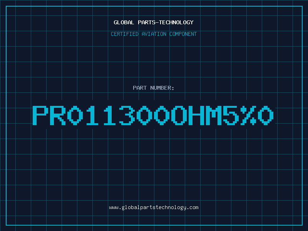The height and width of the screenshot is (231, 308).
Task: Click the GLOBAL PARTS-TECHNOLOGY title text
Action: click(154, 22)
